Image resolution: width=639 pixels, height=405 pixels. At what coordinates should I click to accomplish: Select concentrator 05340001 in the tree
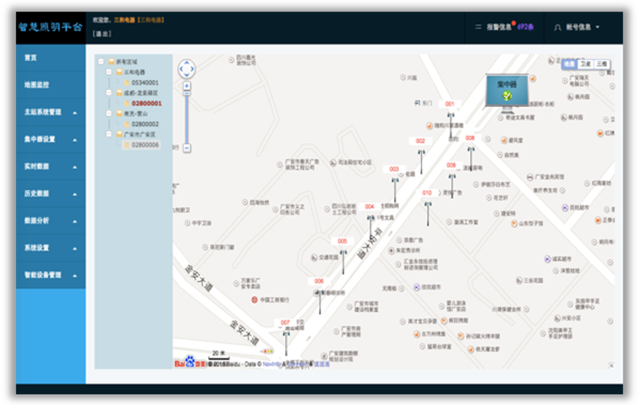[x=145, y=82]
